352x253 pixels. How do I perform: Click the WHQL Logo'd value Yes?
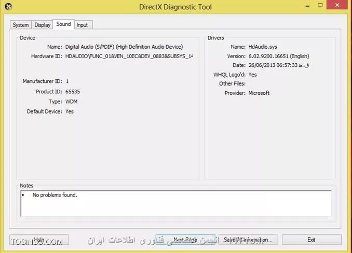coord(252,75)
